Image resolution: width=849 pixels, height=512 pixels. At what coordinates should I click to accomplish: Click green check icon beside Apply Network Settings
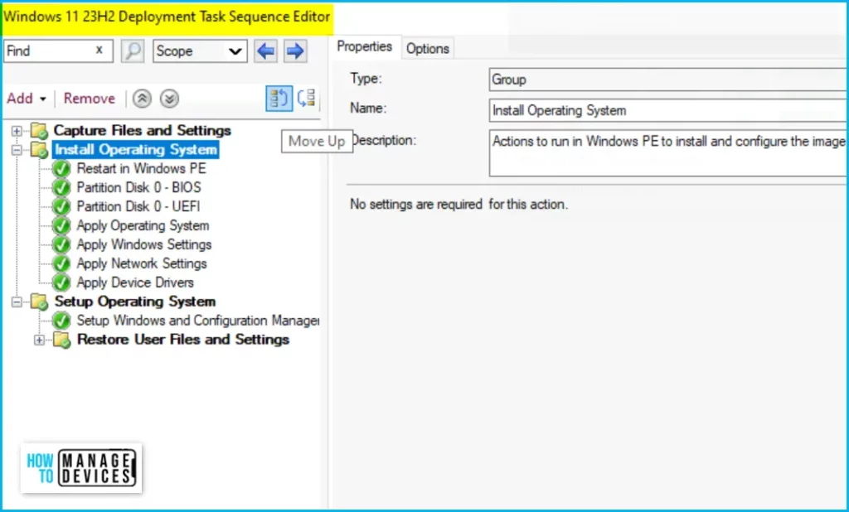tap(61, 263)
